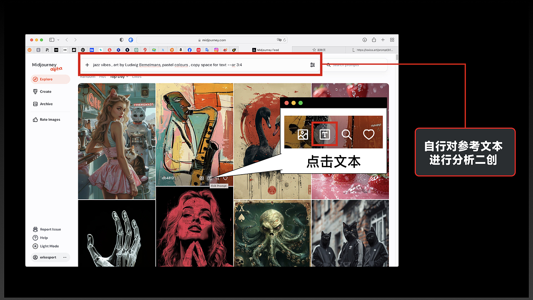This screenshot has height=300, width=533.
Task: Open the Instagram bookmark favicon
Action: click(217, 50)
